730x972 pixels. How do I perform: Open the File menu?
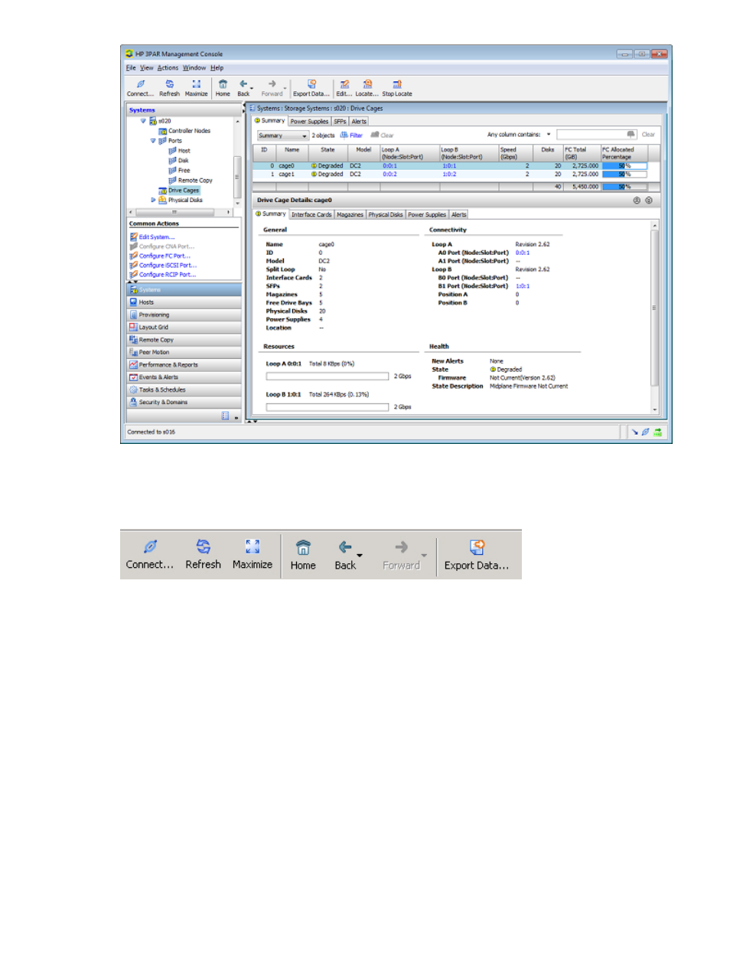coord(131,68)
